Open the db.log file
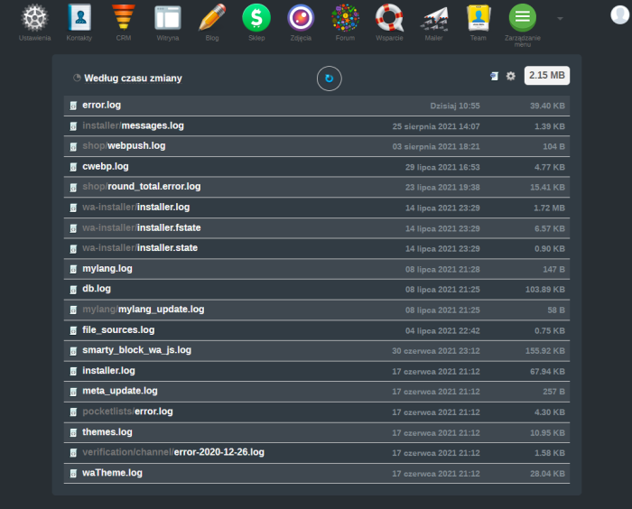This screenshot has width=632, height=509. pos(97,289)
